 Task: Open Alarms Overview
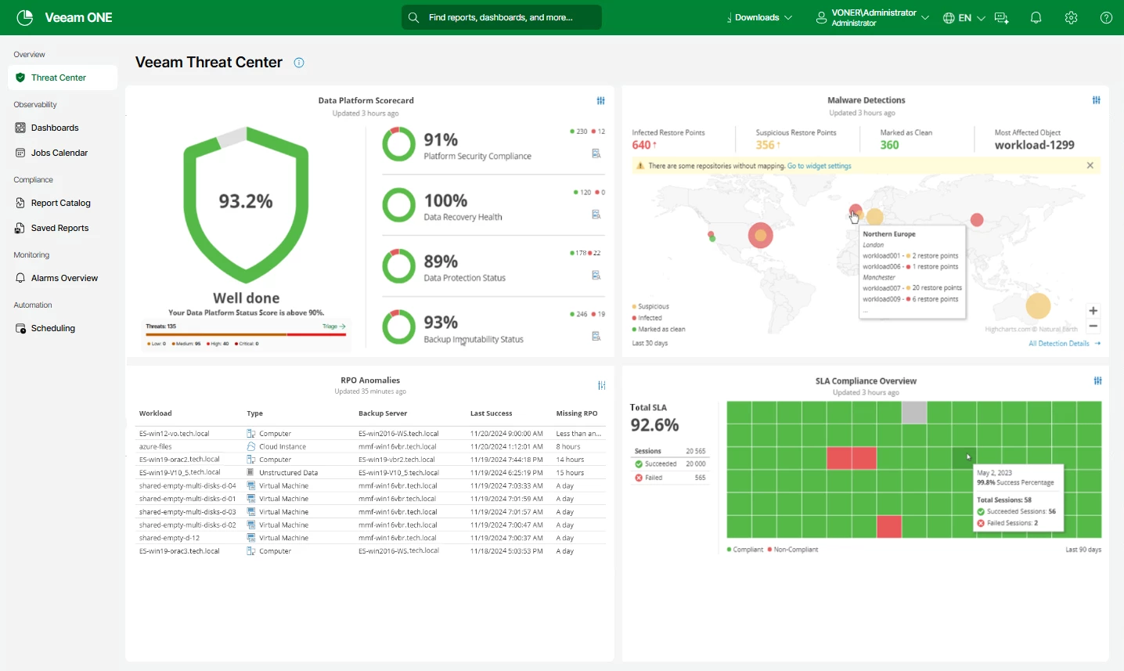pos(63,278)
